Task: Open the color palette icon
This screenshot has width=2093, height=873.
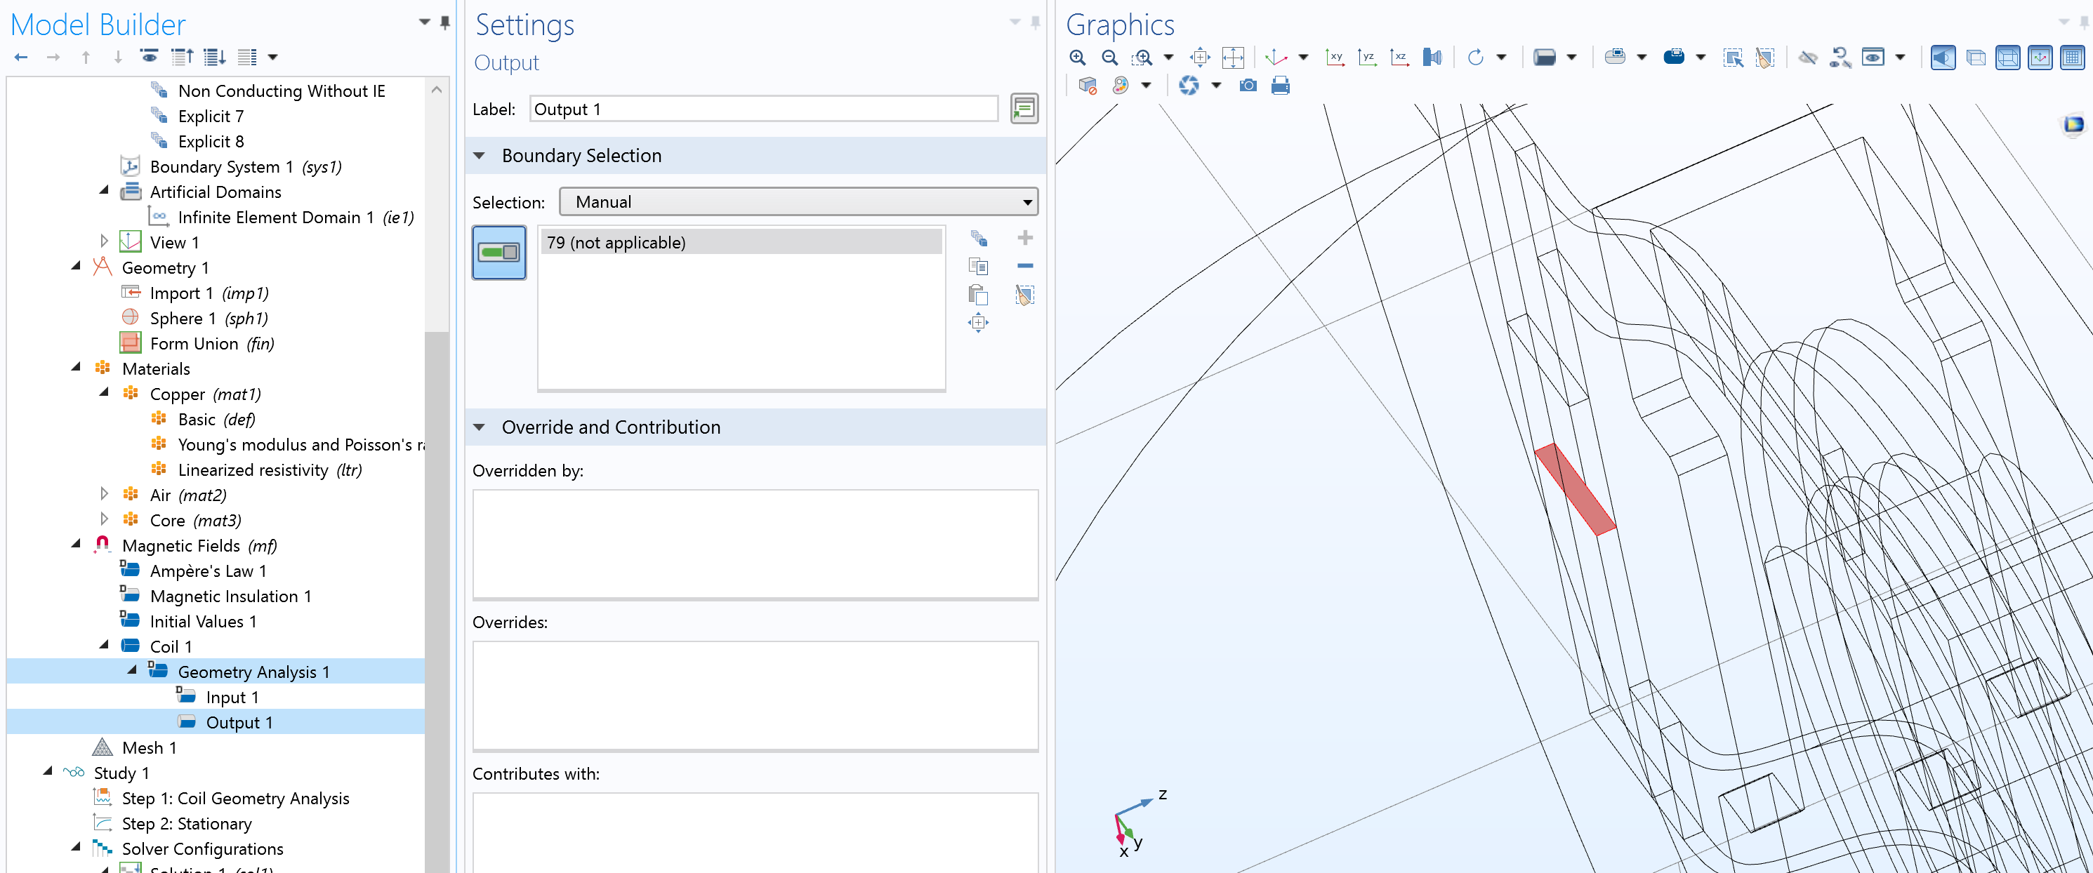Action: pyautogui.click(x=1121, y=86)
